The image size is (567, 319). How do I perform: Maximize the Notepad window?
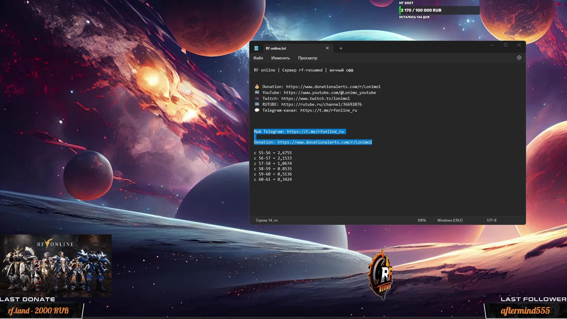[506, 45]
